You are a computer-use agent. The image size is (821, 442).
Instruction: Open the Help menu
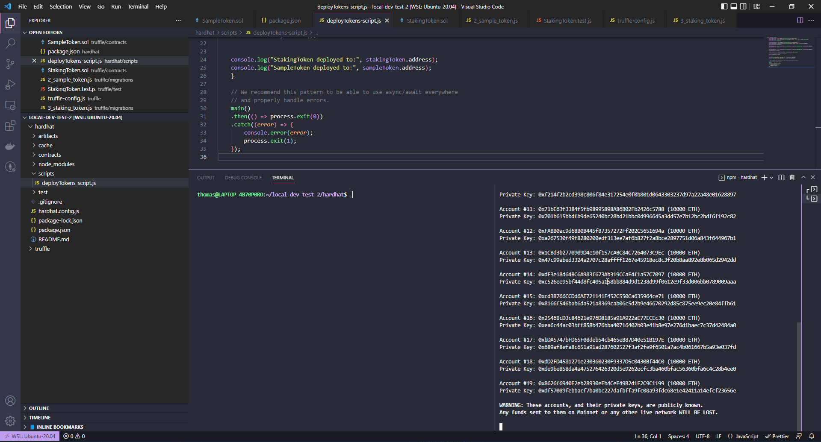tap(161, 6)
